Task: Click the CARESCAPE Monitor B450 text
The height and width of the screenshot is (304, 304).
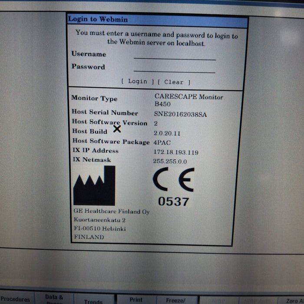Action: [x=188, y=100]
